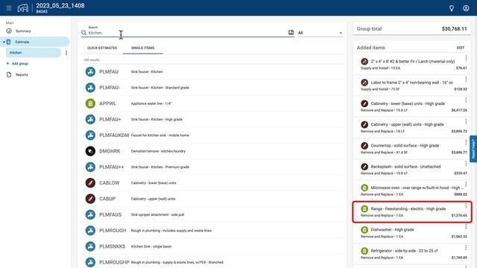Click the search magnifier icon
This screenshot has height=268, width=477.
[x=84, y=33]
